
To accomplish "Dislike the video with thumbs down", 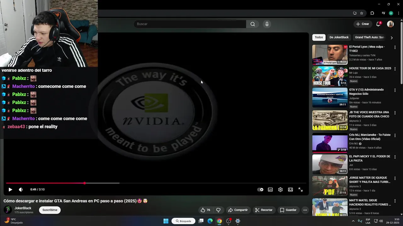I will [x=219, y=210].
